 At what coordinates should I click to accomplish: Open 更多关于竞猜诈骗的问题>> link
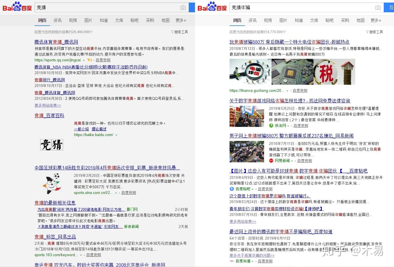(x=252, y=255)
